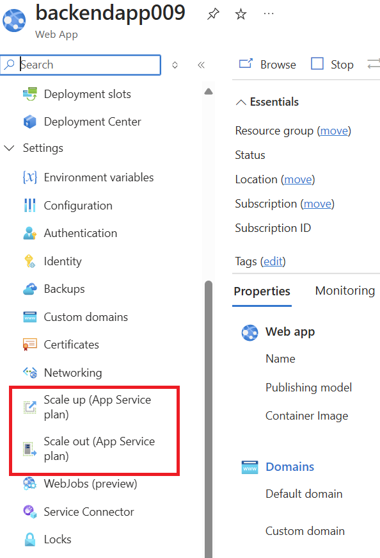Stop the web app
The height and width of the screenshot is (558, 380).
click(x=332, y=65)
